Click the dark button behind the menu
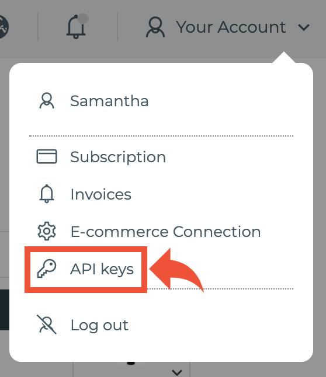This screenshot has height=377, width=326. pyautogui.click(x=5, y=310)
